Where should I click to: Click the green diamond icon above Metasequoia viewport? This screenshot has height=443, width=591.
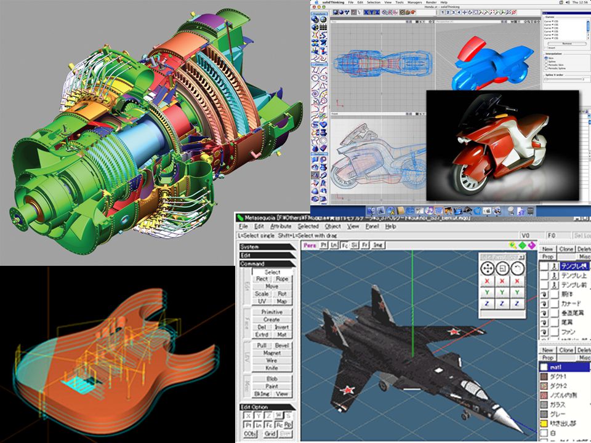coord(523,245)
